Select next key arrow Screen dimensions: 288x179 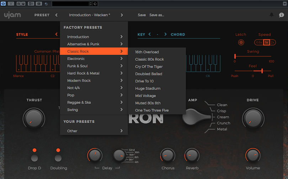[x=165, y=34]
